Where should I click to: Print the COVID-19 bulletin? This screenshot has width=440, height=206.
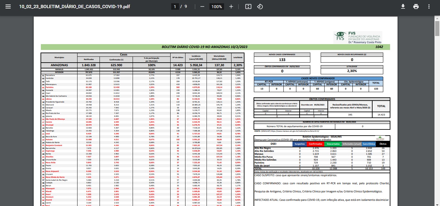click(416, 6)
